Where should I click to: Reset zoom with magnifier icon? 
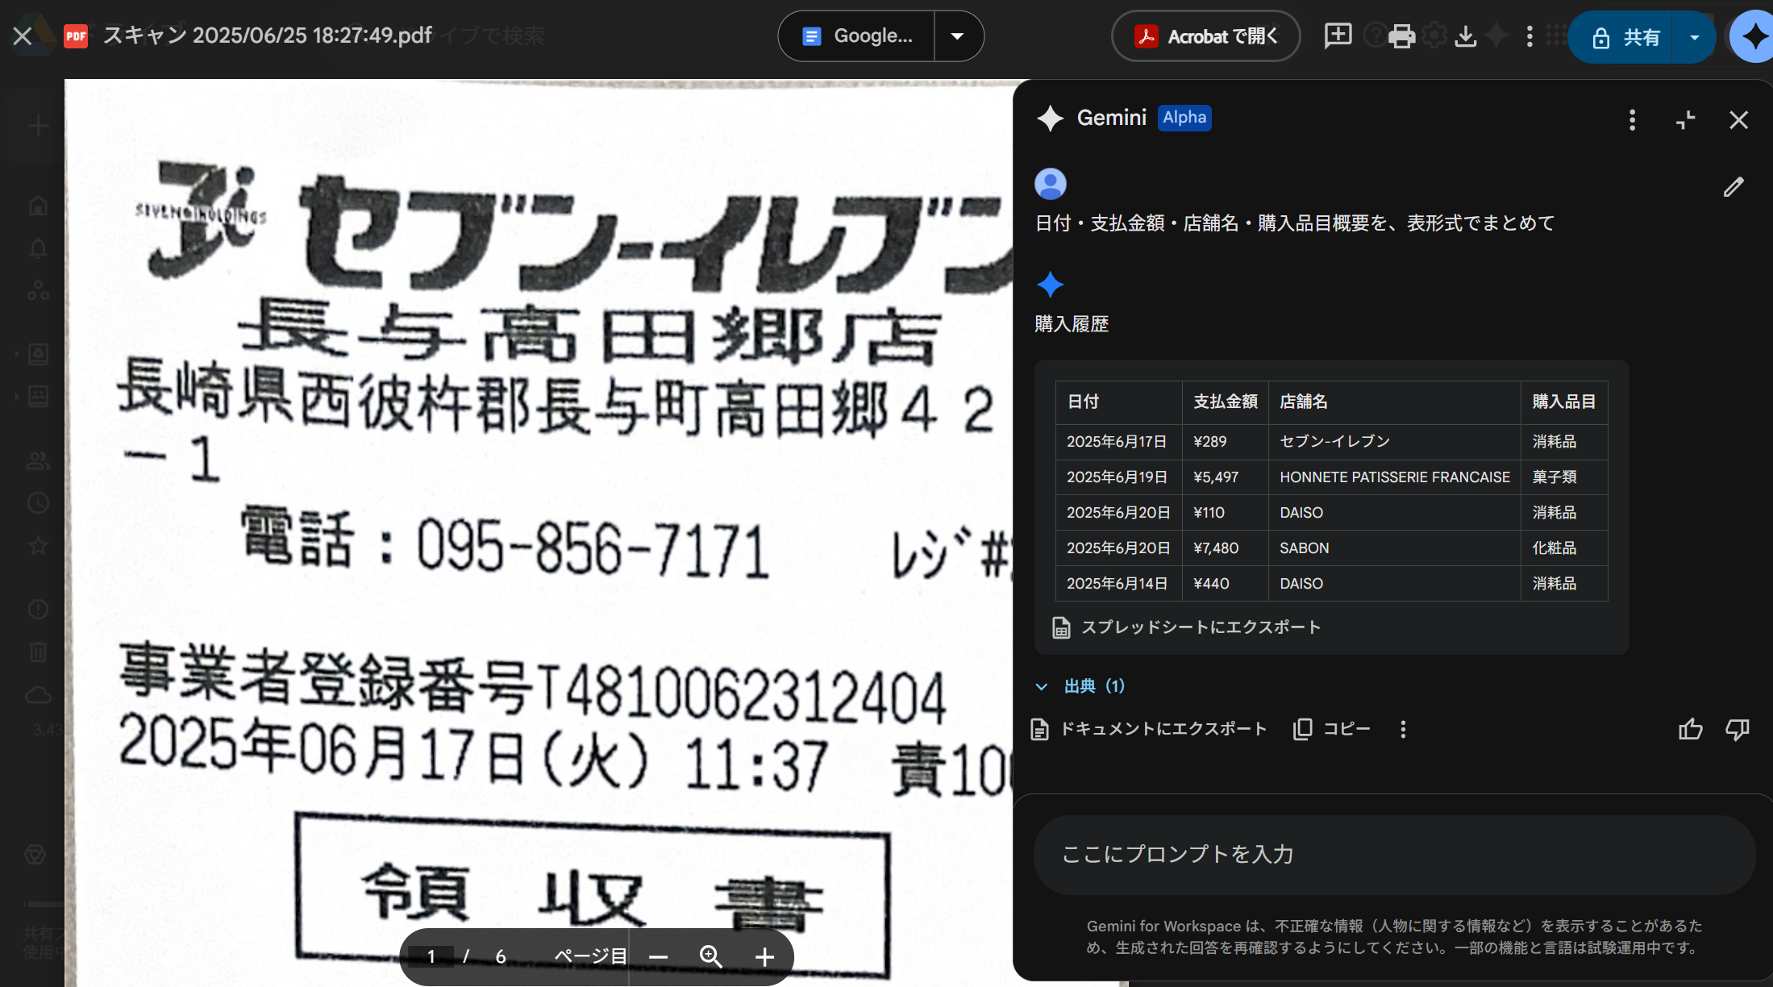point(710,957)
